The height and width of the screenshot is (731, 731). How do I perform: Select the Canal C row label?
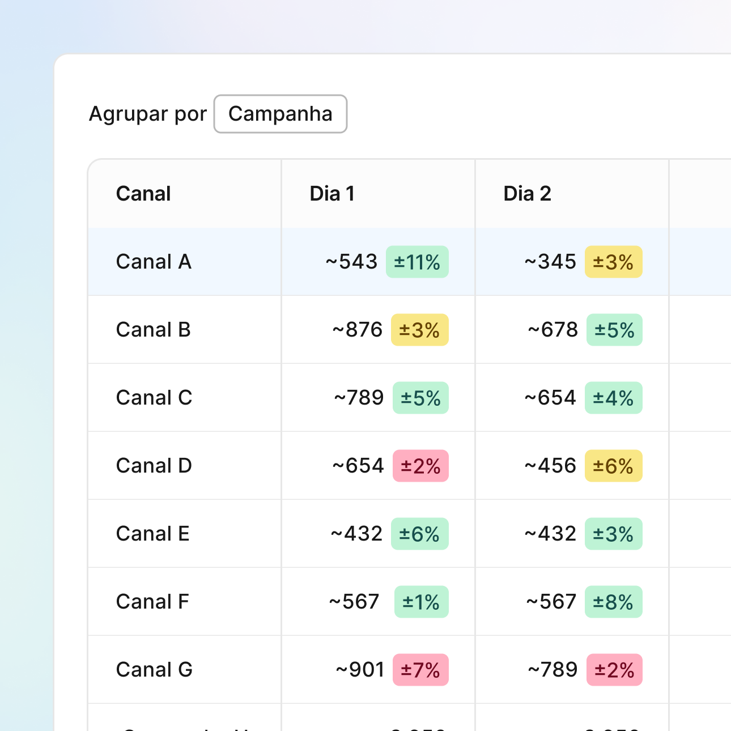point(154,398)
